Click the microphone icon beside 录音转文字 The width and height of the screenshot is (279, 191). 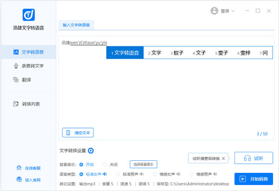[16, 66]
